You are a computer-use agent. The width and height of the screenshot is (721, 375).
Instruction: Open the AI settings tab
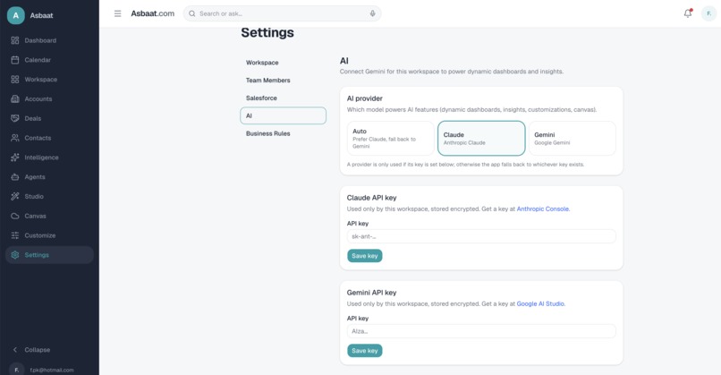283,115
